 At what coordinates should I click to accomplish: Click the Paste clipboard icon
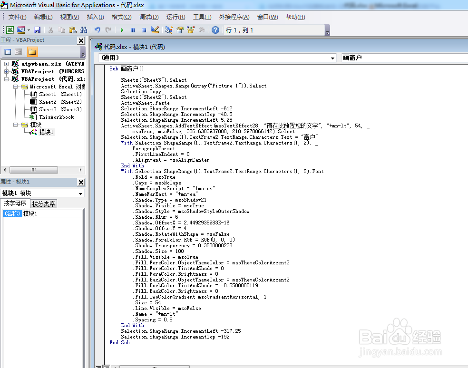[x=72, y=30]
